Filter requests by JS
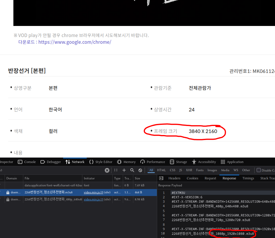Image resolution: width=275 pixels, height=238 pixels. coord(181,170)
